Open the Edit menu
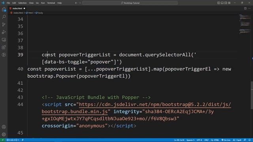Viewport: 253px width, 142px height. point(14,3)
